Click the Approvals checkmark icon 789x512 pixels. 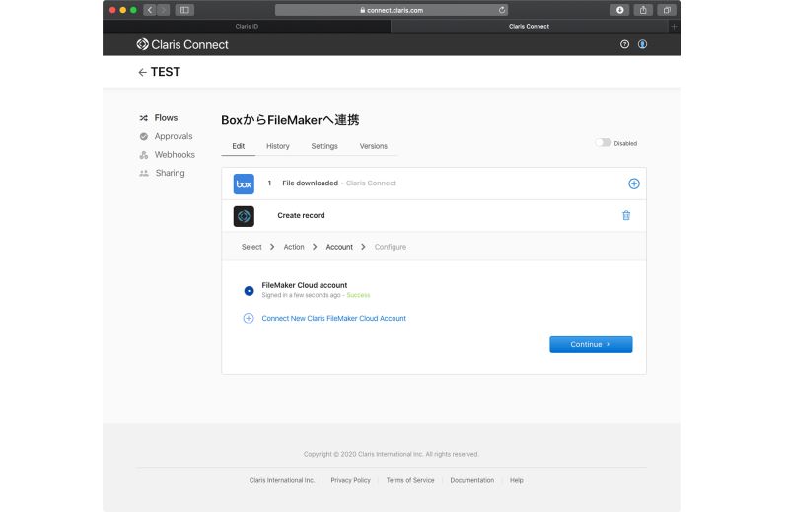coord(144,136)
